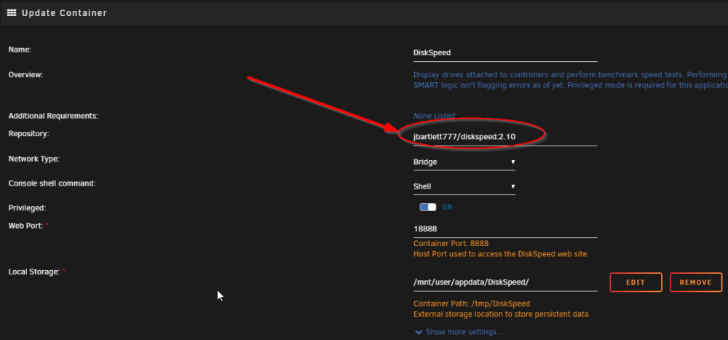Open the Network Type dropdown set to Bridge
728x340 pixels.
click(464, 162)
